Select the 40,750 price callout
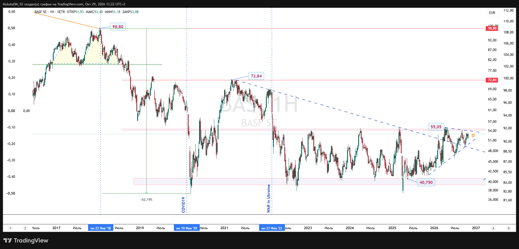The image size is (519, 249). [426, 182]
